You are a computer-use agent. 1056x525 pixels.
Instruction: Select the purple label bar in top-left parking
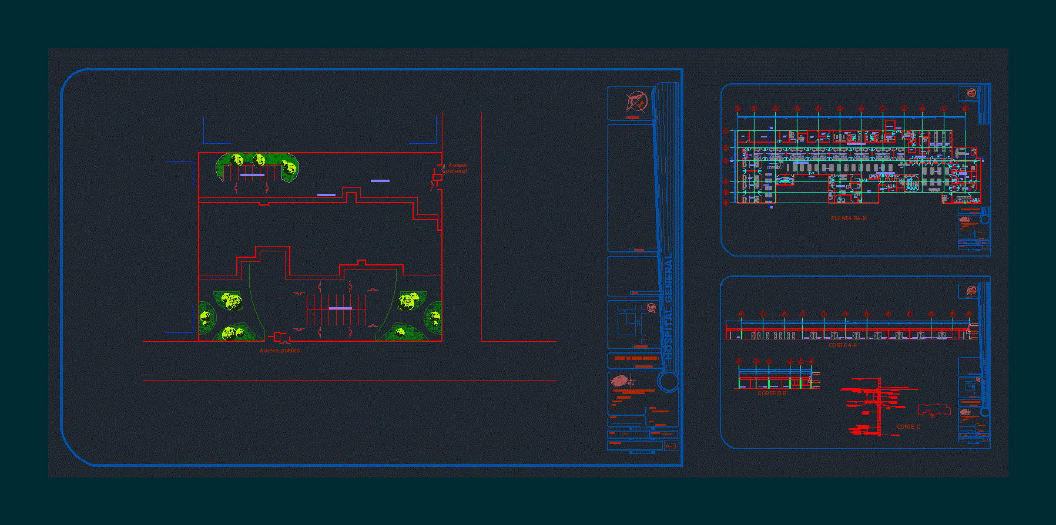click(x=252, y=175)
